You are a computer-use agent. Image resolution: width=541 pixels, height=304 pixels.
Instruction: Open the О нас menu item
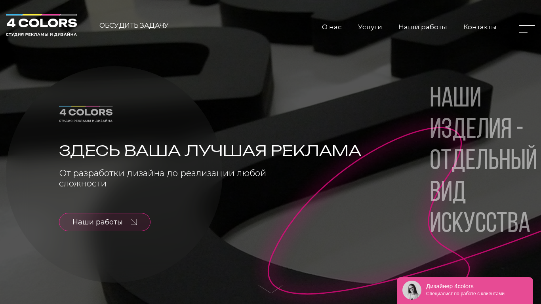[331, 27]
